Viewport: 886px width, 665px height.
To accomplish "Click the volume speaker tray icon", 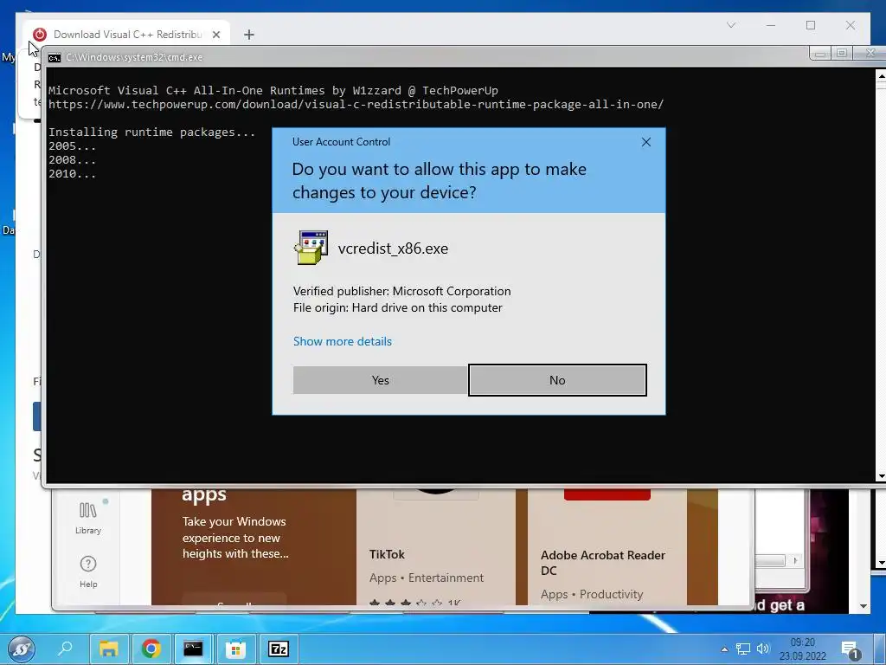I will click(763, 649).
